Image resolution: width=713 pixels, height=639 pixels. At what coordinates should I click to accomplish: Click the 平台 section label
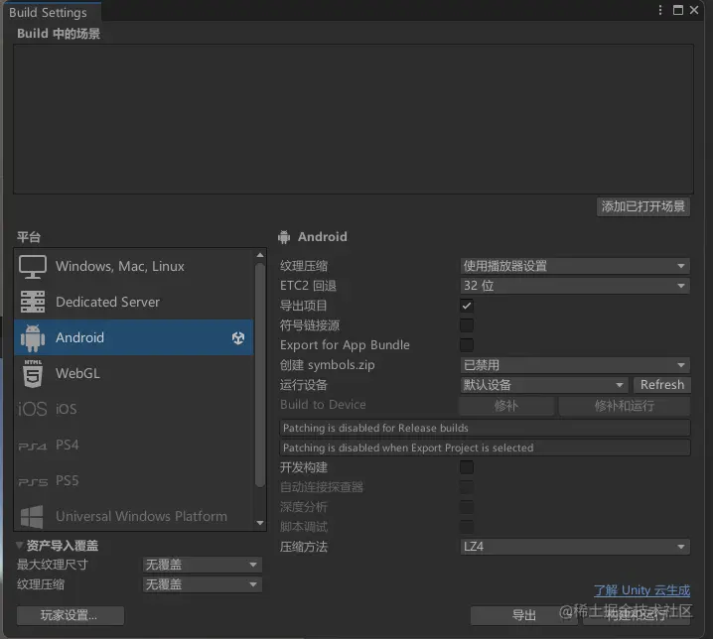pyautogui.click(x=29, y=237)
